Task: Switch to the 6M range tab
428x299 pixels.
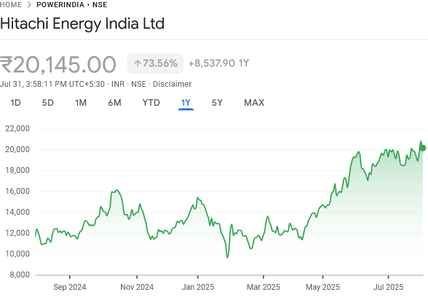Action: pyautogui.click(x=115, y=102)
